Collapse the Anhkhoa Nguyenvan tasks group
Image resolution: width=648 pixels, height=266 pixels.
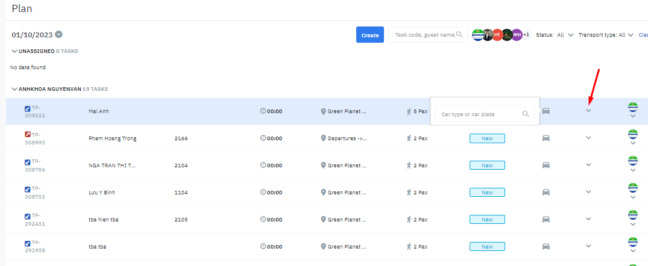(14, 89)
